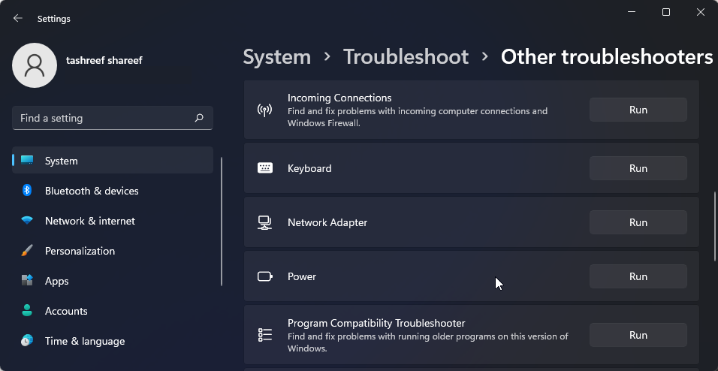Open the Apps settings section
Image resolution: width=718 pixels, height=371 pixels.
56,281
